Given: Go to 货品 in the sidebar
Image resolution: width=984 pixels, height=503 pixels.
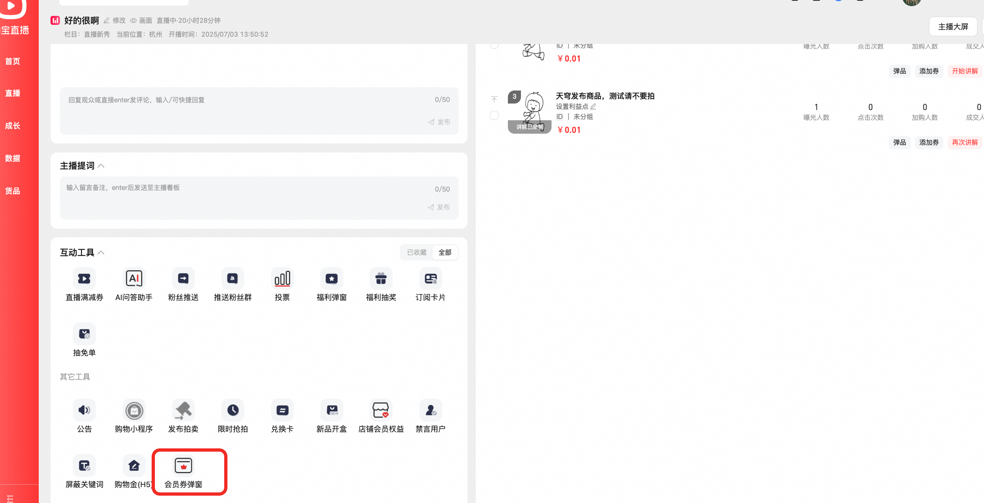Looking at the screenshot, I should 13,191.
